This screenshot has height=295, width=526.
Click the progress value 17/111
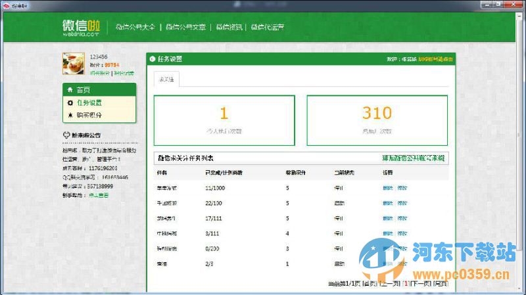214,218
